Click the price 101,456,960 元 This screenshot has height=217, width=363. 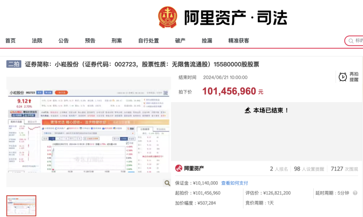tap(233, 91)
